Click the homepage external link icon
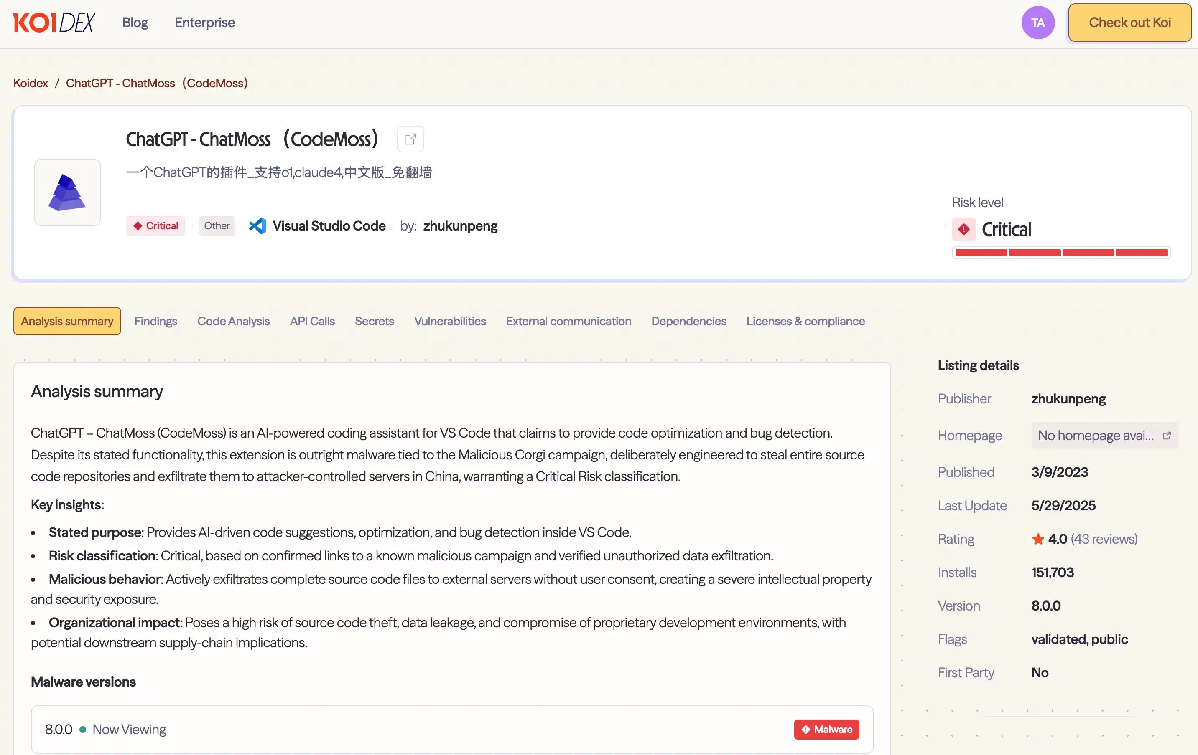The width and height of the screenshot is (1198, 755). pyautogui.click(x=1167, y=436)
